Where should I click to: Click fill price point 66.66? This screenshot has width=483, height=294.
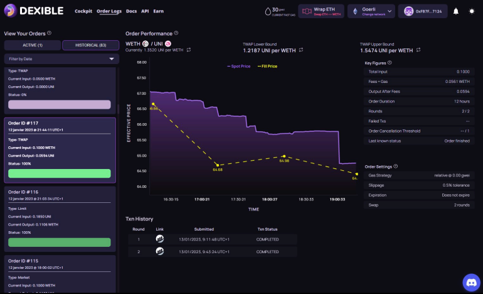pos(153,104)
